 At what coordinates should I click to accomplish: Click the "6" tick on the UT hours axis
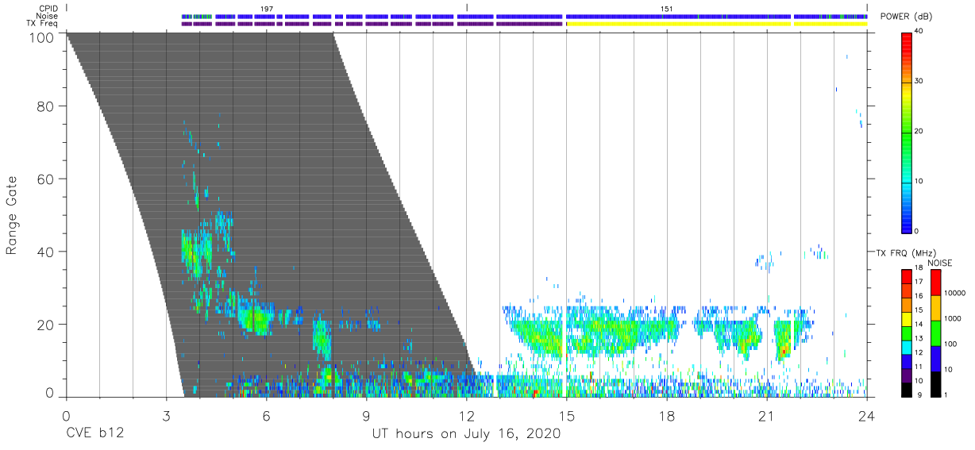point(266,414)
